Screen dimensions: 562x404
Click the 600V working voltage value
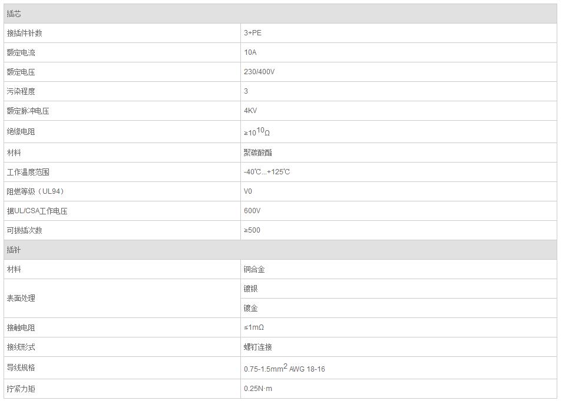(252, 211)
